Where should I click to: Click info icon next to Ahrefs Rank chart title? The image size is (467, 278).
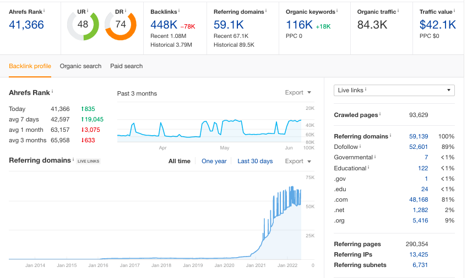[x=52, y=92]
